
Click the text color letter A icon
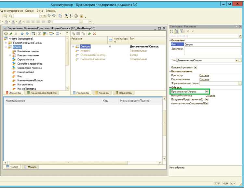pos(13,22)
